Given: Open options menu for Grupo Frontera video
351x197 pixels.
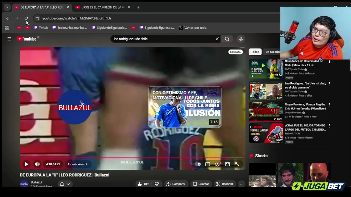Looking at the screenshot, I should tap(330, 105).
